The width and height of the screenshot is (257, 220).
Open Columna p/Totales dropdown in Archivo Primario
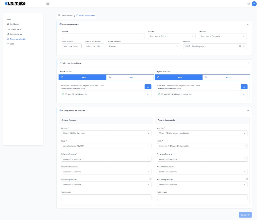point(106,185)
